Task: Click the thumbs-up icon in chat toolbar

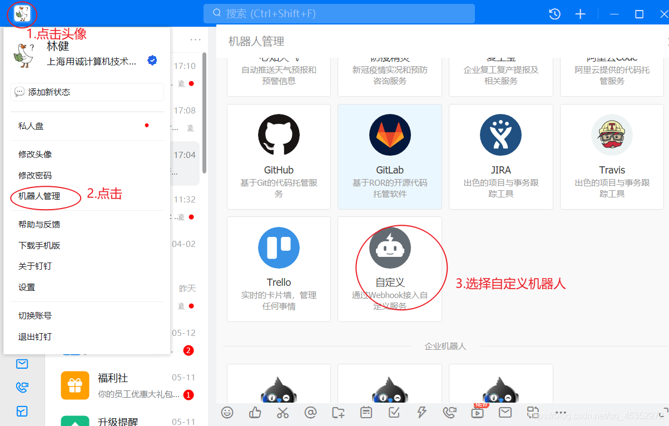Action: point(255,413)
